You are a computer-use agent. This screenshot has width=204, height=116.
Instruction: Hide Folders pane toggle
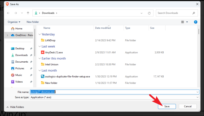[16, 107]
